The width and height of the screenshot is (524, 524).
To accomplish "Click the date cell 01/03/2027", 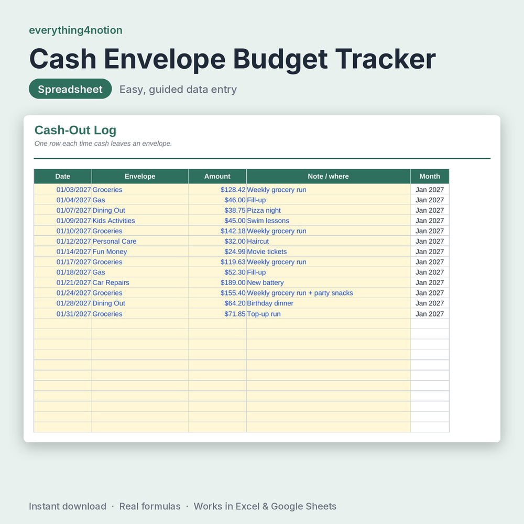I will coord(63,190).
